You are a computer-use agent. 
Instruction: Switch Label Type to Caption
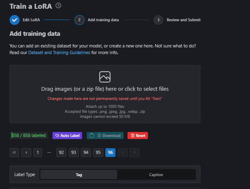click(156, 175)
